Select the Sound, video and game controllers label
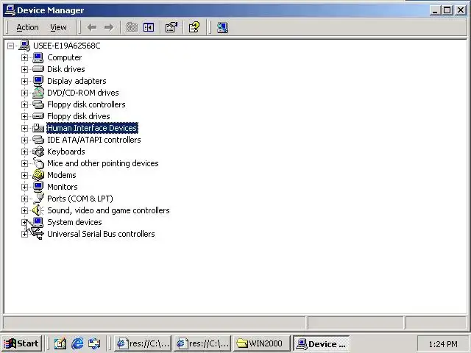This screenshot has width=471, height=353. click(108, 210)
